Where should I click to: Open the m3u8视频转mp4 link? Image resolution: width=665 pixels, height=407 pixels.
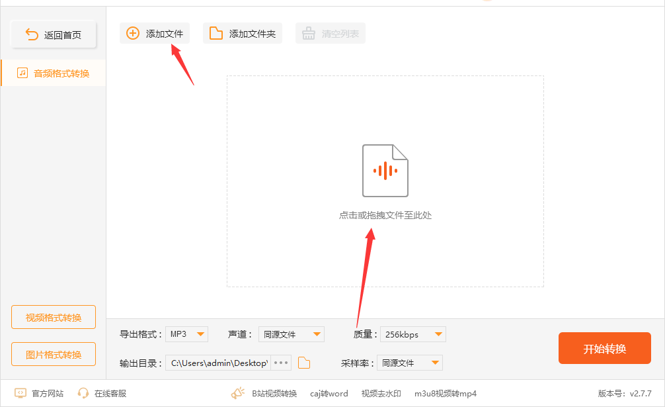pos(446,393)
